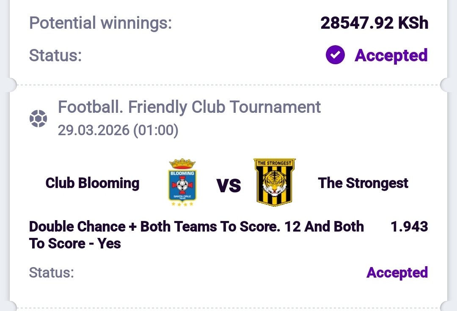Tap the Club Blooming team crest

(182, 183)
